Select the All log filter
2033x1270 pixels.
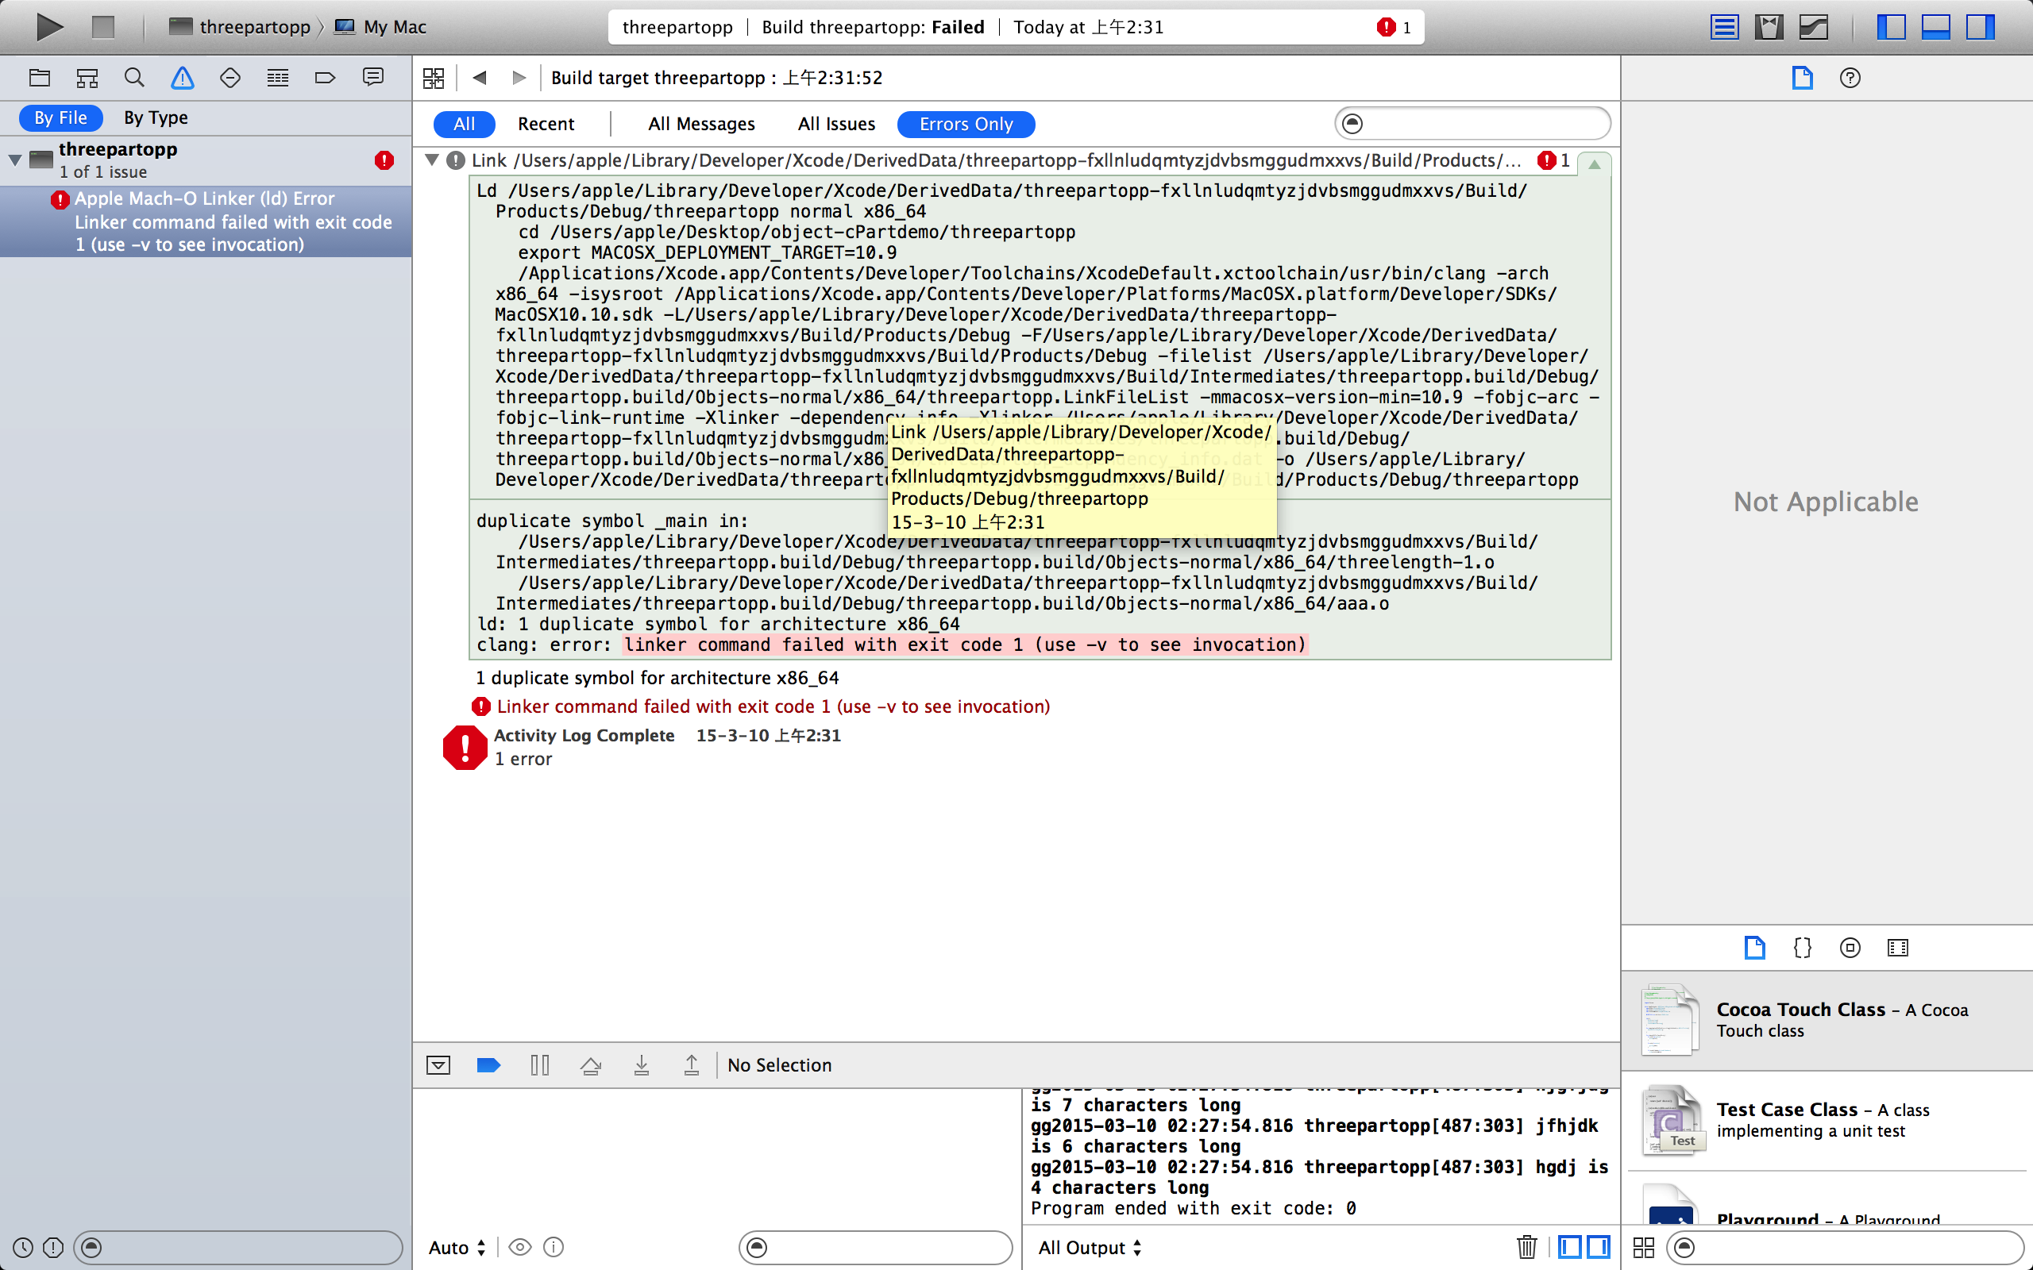click(x=465, y=124)
